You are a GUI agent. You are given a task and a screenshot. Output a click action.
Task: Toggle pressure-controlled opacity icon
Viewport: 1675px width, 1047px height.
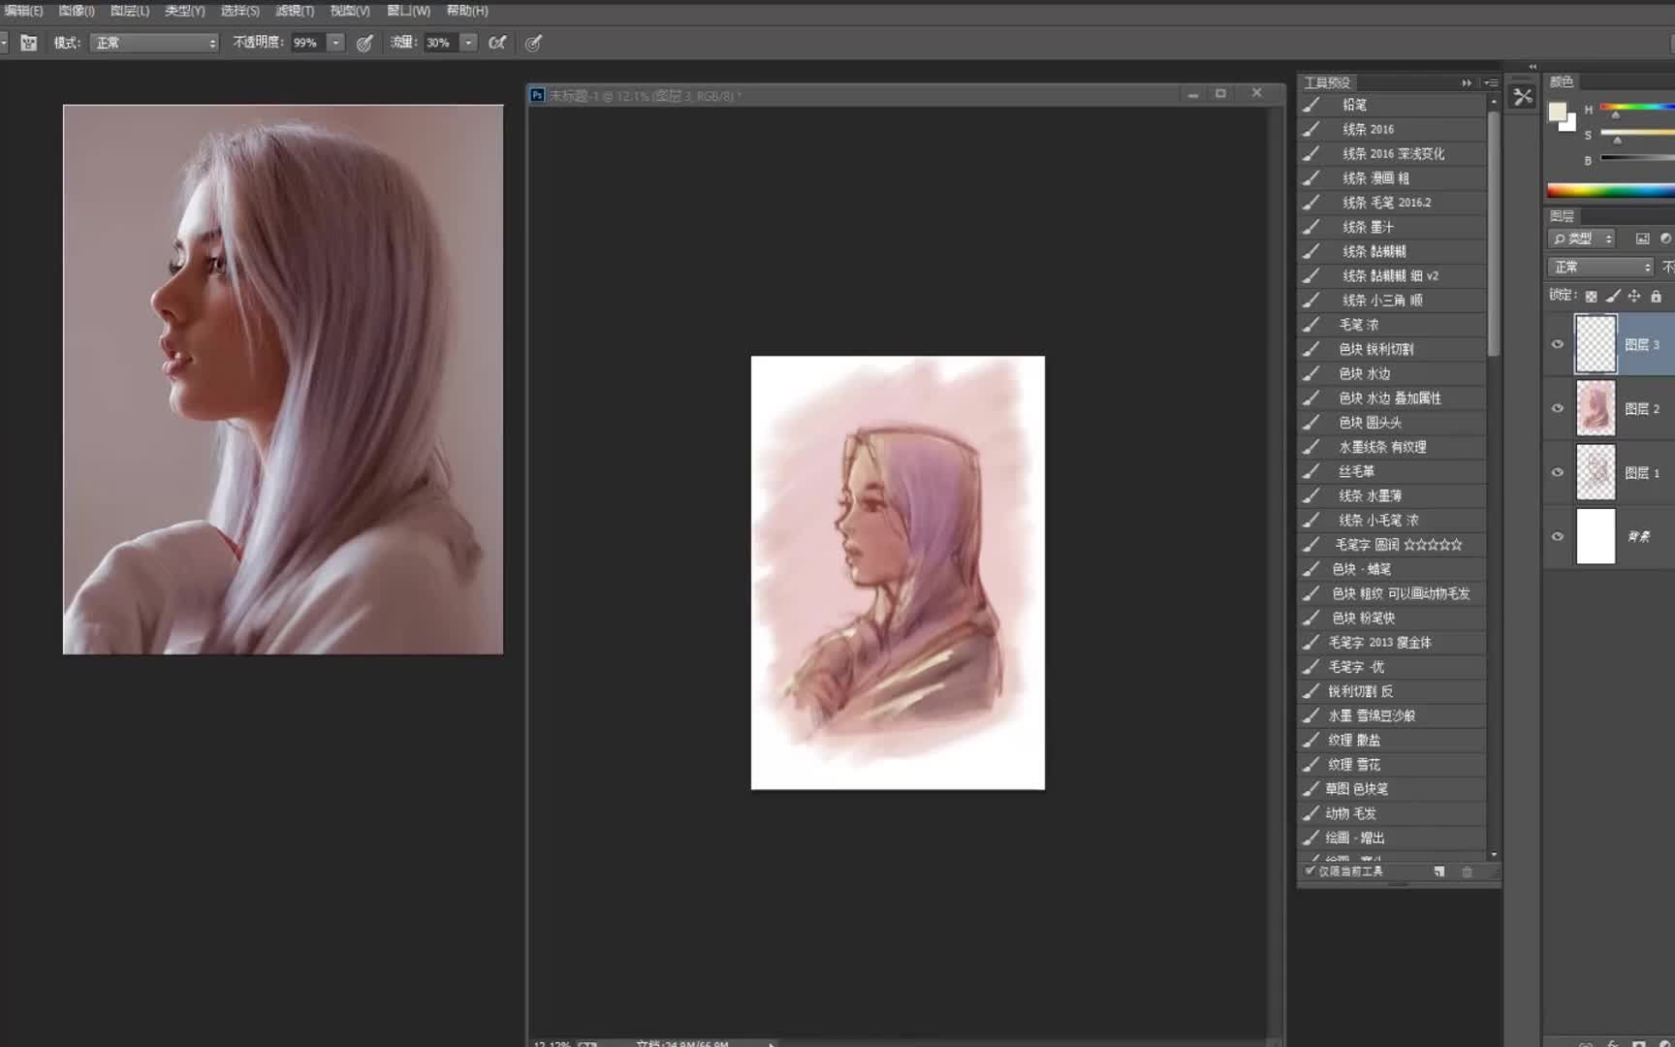point(364,43)
